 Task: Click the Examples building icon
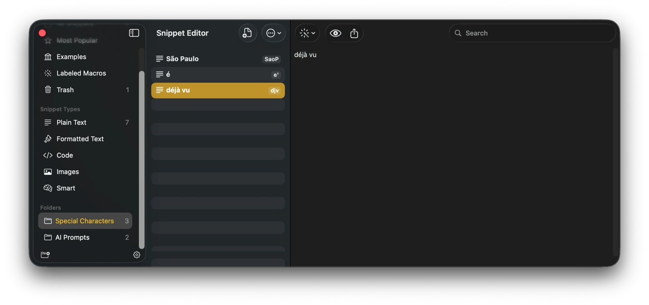48,57
